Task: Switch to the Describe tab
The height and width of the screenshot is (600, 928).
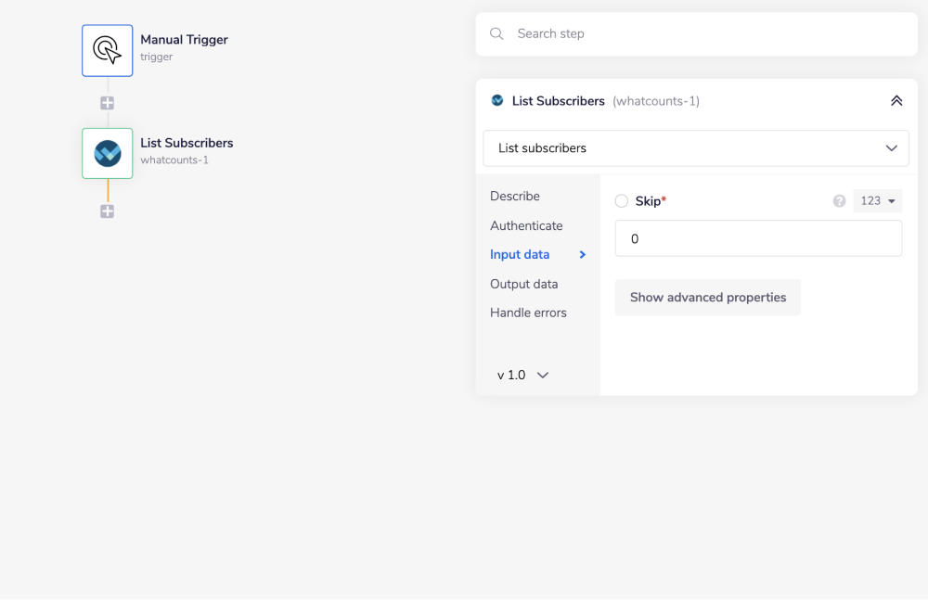Action: (x=515, y=197)
